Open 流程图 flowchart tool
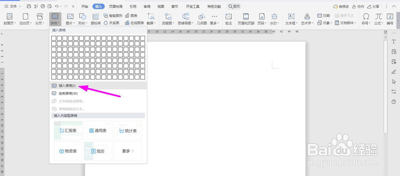400x176 pixels. [168, 19]
